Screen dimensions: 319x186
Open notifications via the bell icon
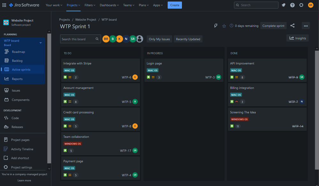(x=284, y=5)
